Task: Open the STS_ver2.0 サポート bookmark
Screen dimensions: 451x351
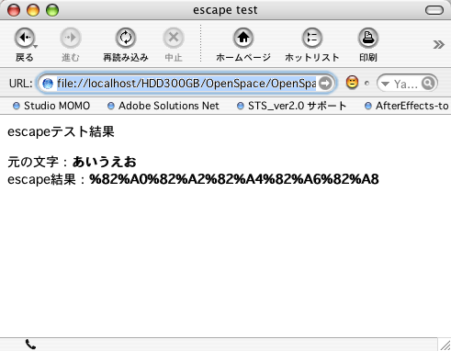Action: 292,106
